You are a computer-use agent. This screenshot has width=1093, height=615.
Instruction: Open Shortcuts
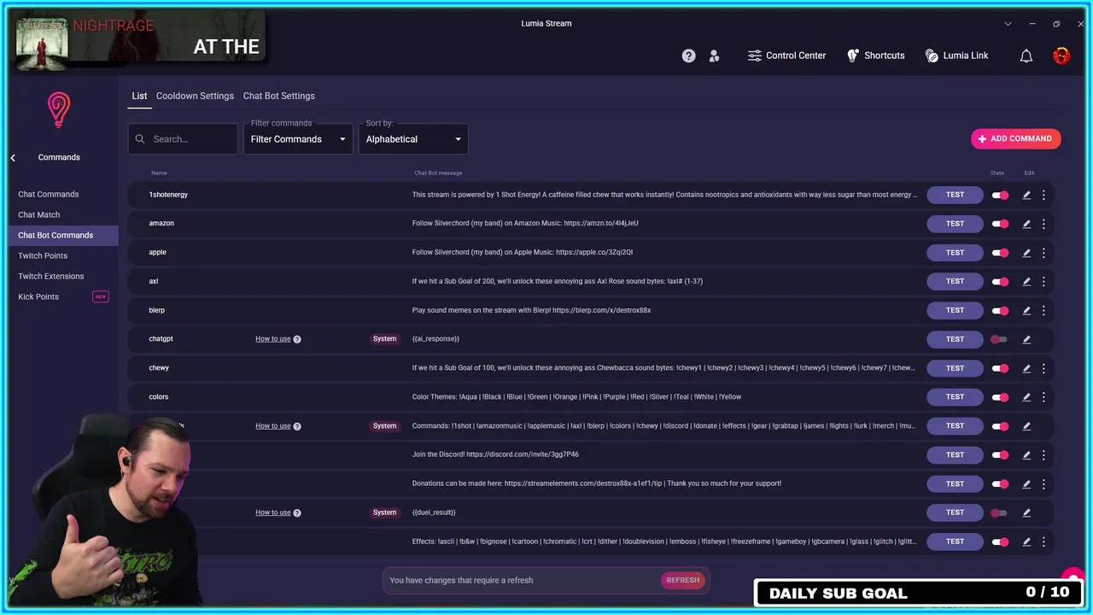875,56
